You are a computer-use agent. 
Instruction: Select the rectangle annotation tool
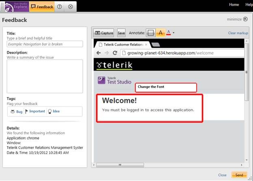[x=150, y=33]
